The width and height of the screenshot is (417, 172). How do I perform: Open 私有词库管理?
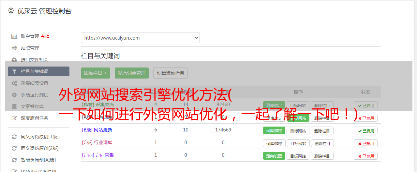132,73
